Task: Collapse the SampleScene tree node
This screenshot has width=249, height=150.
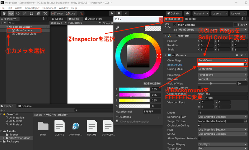Action: tap(7, 27)
